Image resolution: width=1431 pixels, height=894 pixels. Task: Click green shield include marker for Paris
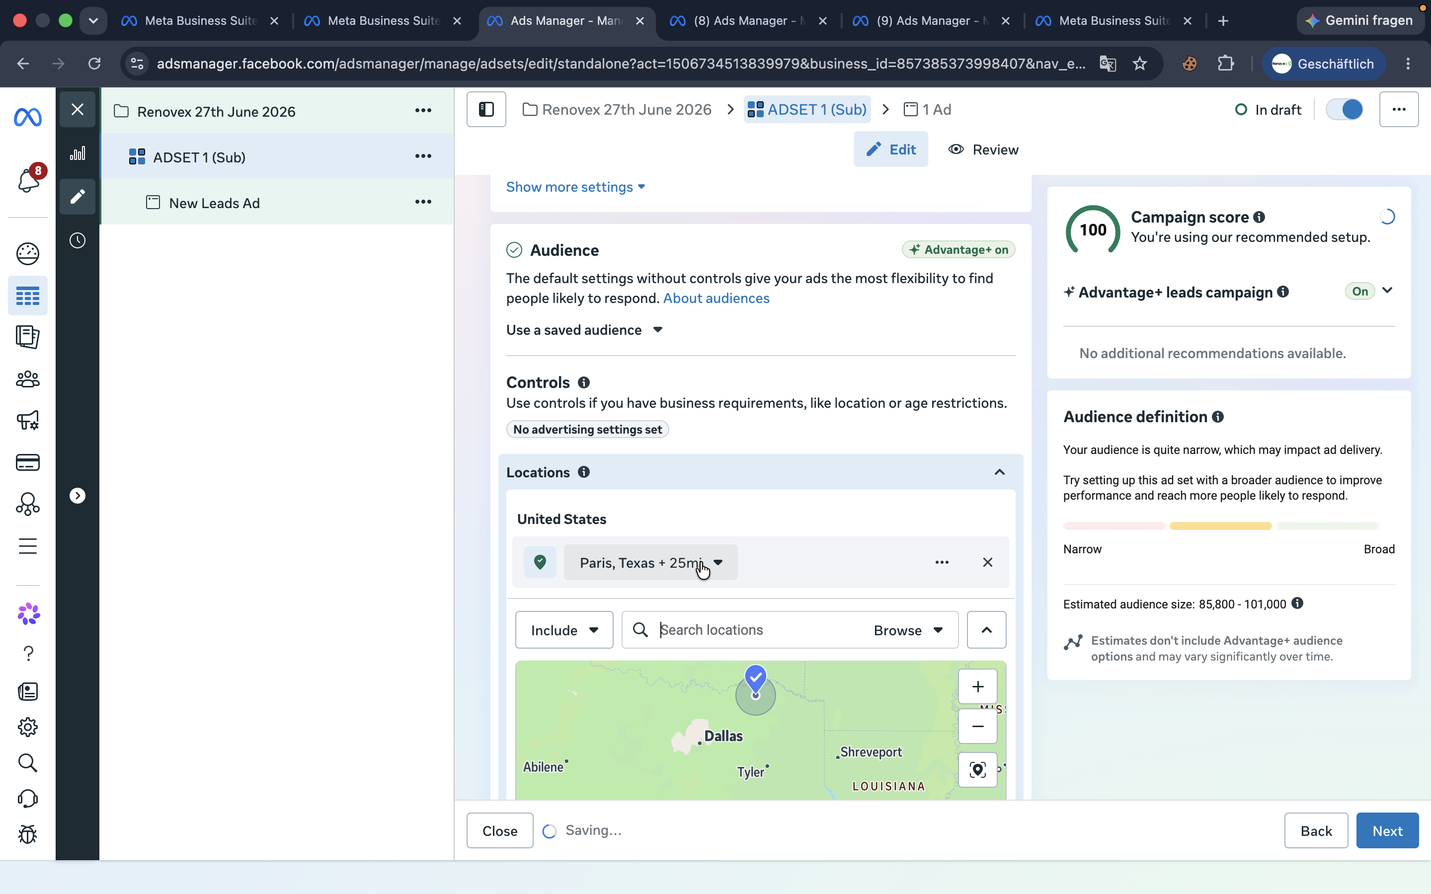pos(540,562)
